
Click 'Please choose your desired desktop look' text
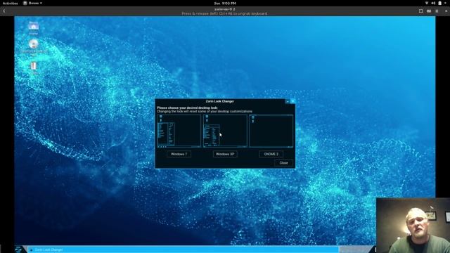[188, 108]
